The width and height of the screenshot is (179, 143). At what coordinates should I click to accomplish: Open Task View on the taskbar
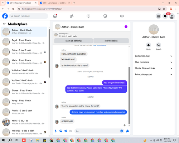pyautogui.click(x=17, y=140)
